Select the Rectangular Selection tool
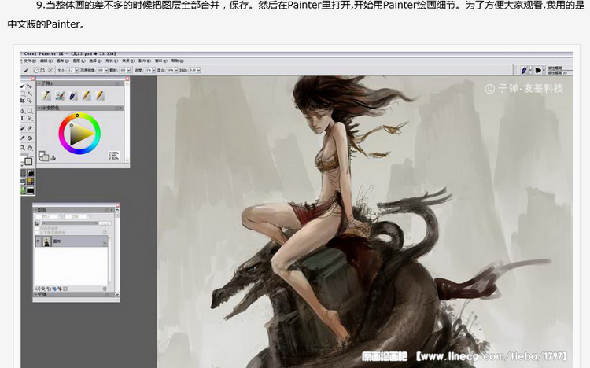This screenshot has height=368, width=590. 23,94
